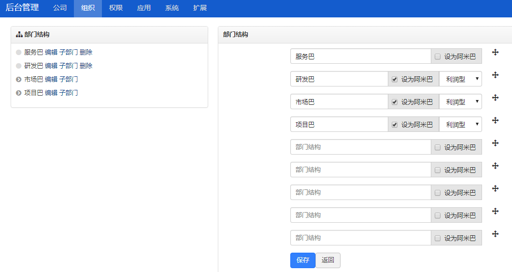Open the 系统 menu in top navigation
Image resolution: width=512 pixels, height=272 pixels.
[x=172, y=8]
